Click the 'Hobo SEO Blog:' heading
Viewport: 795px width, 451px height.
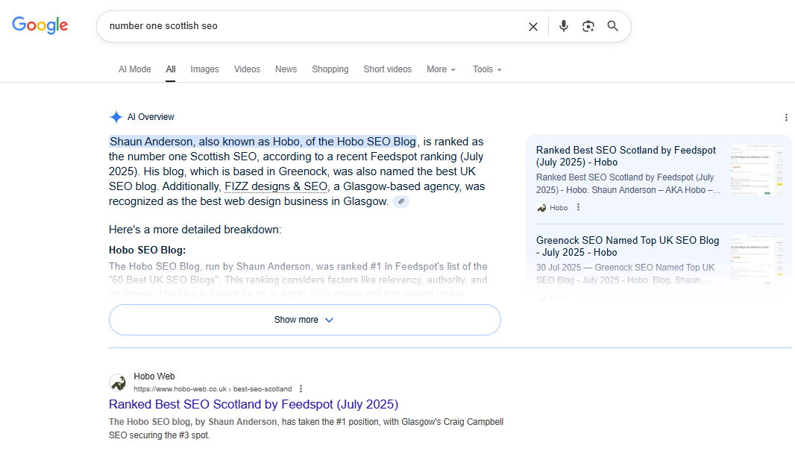[148, 250]
